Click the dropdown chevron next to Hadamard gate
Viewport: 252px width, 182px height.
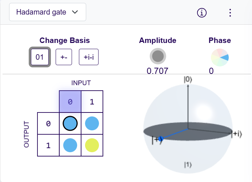[x=75, y=12]
